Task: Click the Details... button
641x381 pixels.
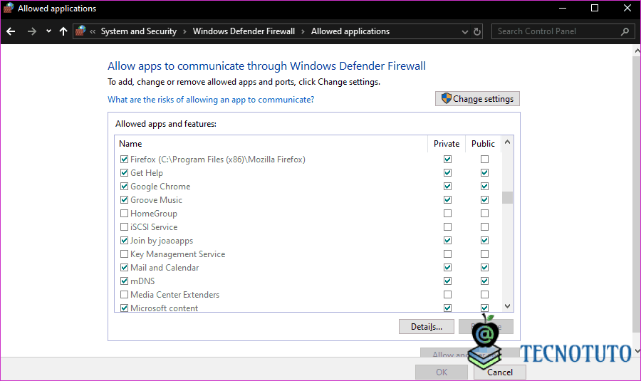Action: coord(427,327)
